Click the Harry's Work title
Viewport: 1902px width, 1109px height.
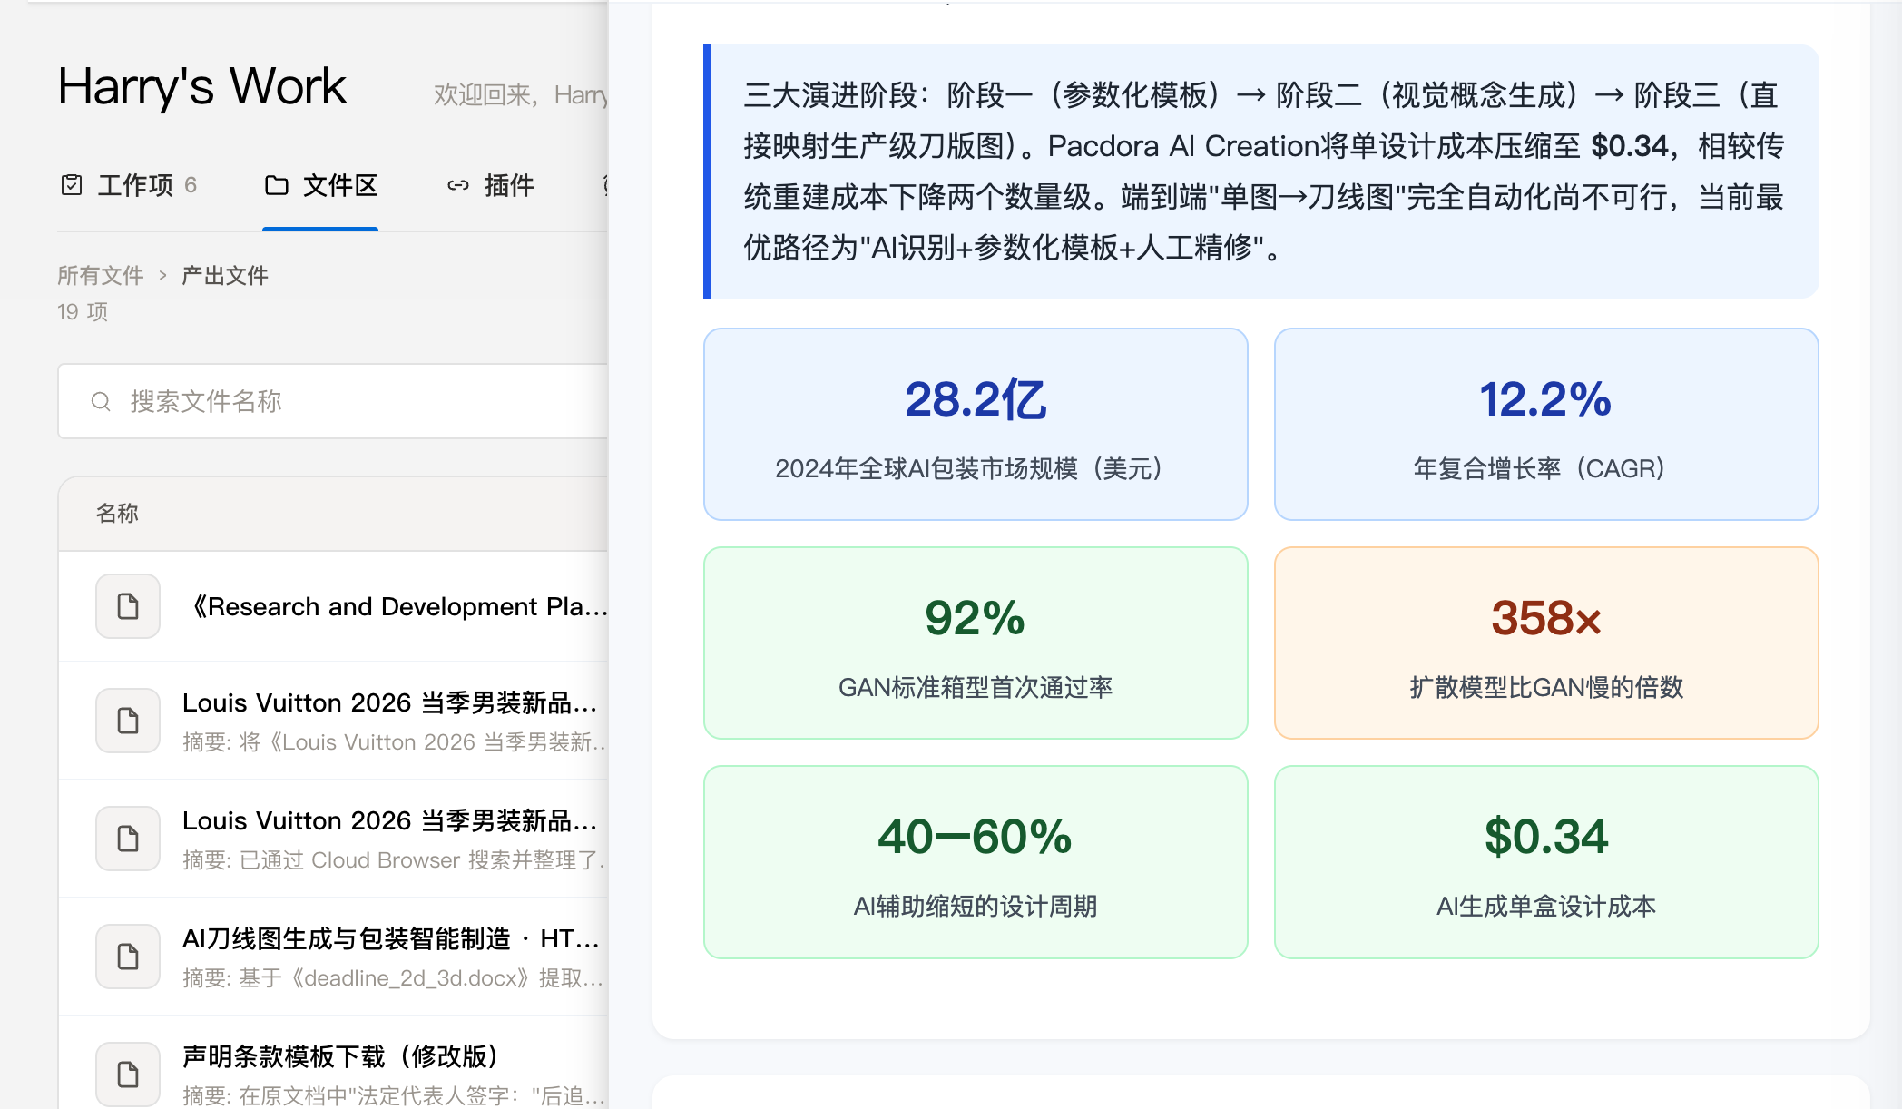(x=201, y=87)
